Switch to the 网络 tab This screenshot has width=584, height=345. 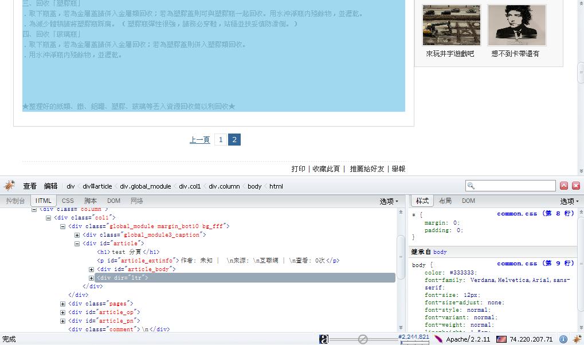point(137,201)
